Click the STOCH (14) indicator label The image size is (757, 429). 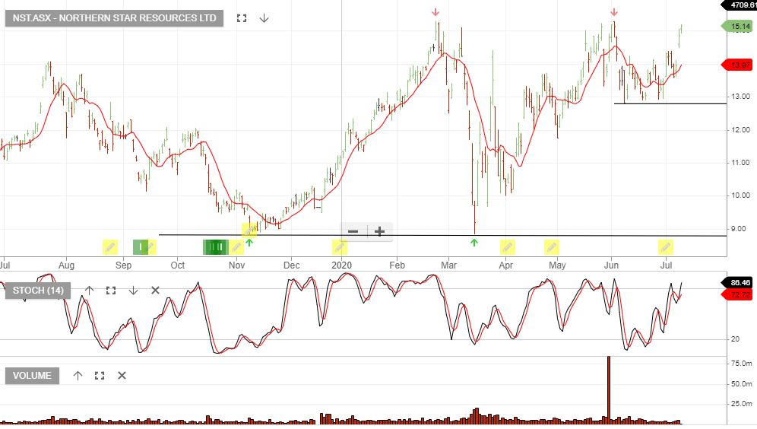point(38,291)
